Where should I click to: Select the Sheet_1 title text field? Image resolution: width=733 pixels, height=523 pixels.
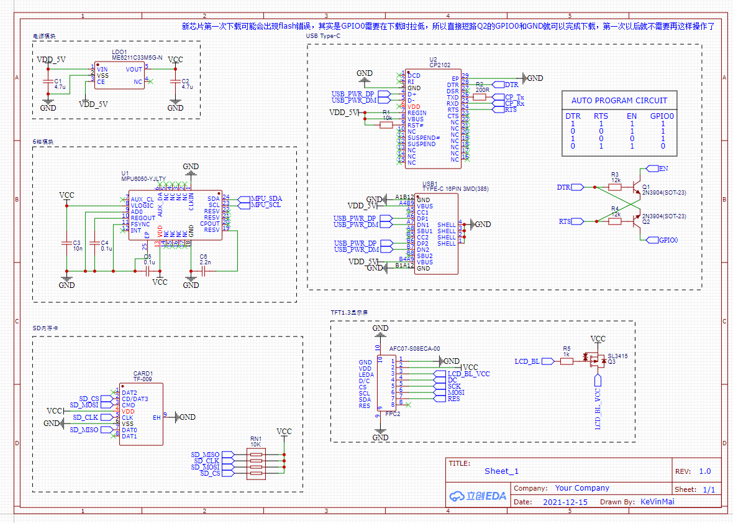pos(501,471)
